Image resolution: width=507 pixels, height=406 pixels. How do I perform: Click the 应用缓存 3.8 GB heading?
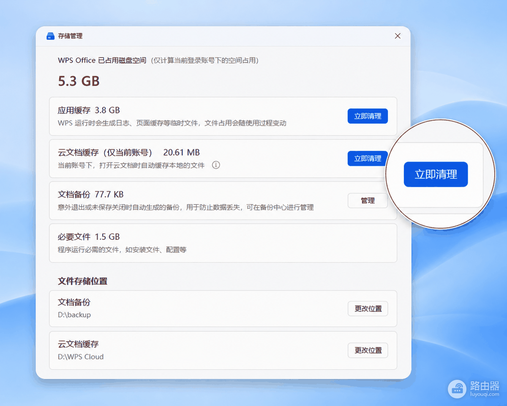[89, 110]
